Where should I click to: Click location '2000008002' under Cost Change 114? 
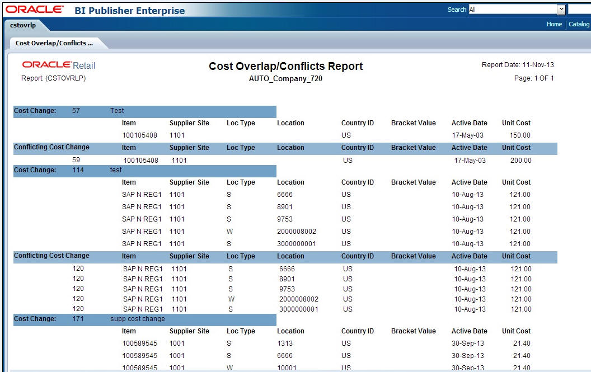pos(297,232)
